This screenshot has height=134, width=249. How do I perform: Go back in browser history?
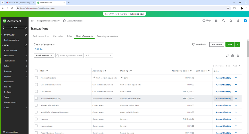[x=3, y=8]
